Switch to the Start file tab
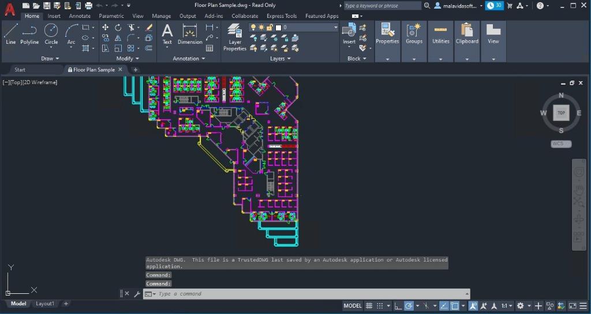Image resolution: width=591 pixels, height=314 pixels. point(20,70)
